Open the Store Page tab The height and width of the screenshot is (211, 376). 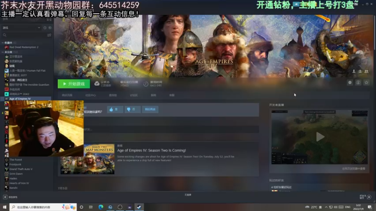67,95
